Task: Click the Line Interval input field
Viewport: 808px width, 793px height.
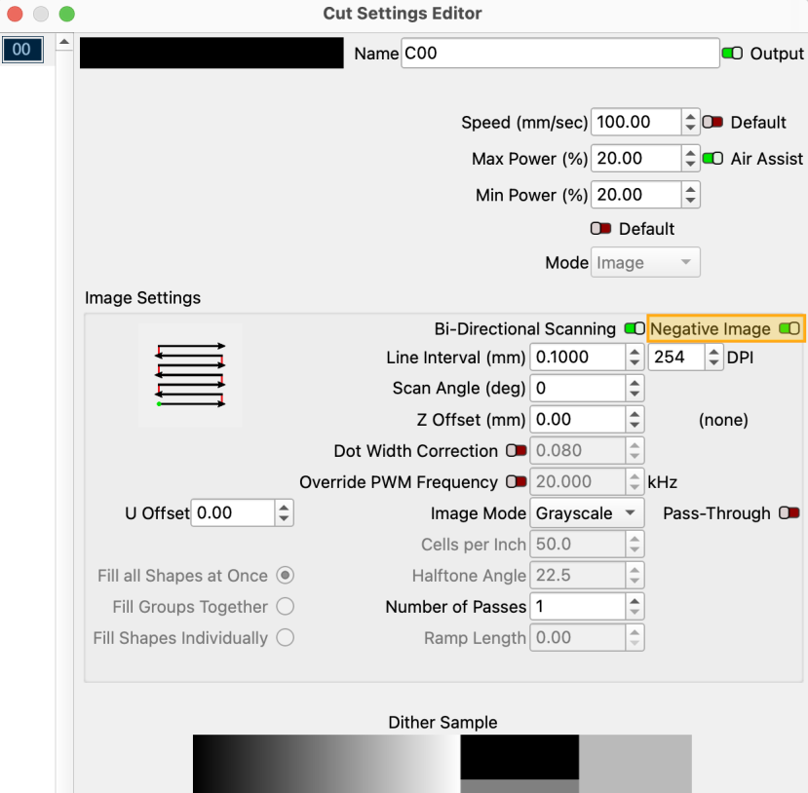Action: click(x=577, y=358)
